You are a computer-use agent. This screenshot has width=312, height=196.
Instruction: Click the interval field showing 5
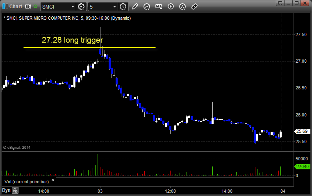coord(100,7)
